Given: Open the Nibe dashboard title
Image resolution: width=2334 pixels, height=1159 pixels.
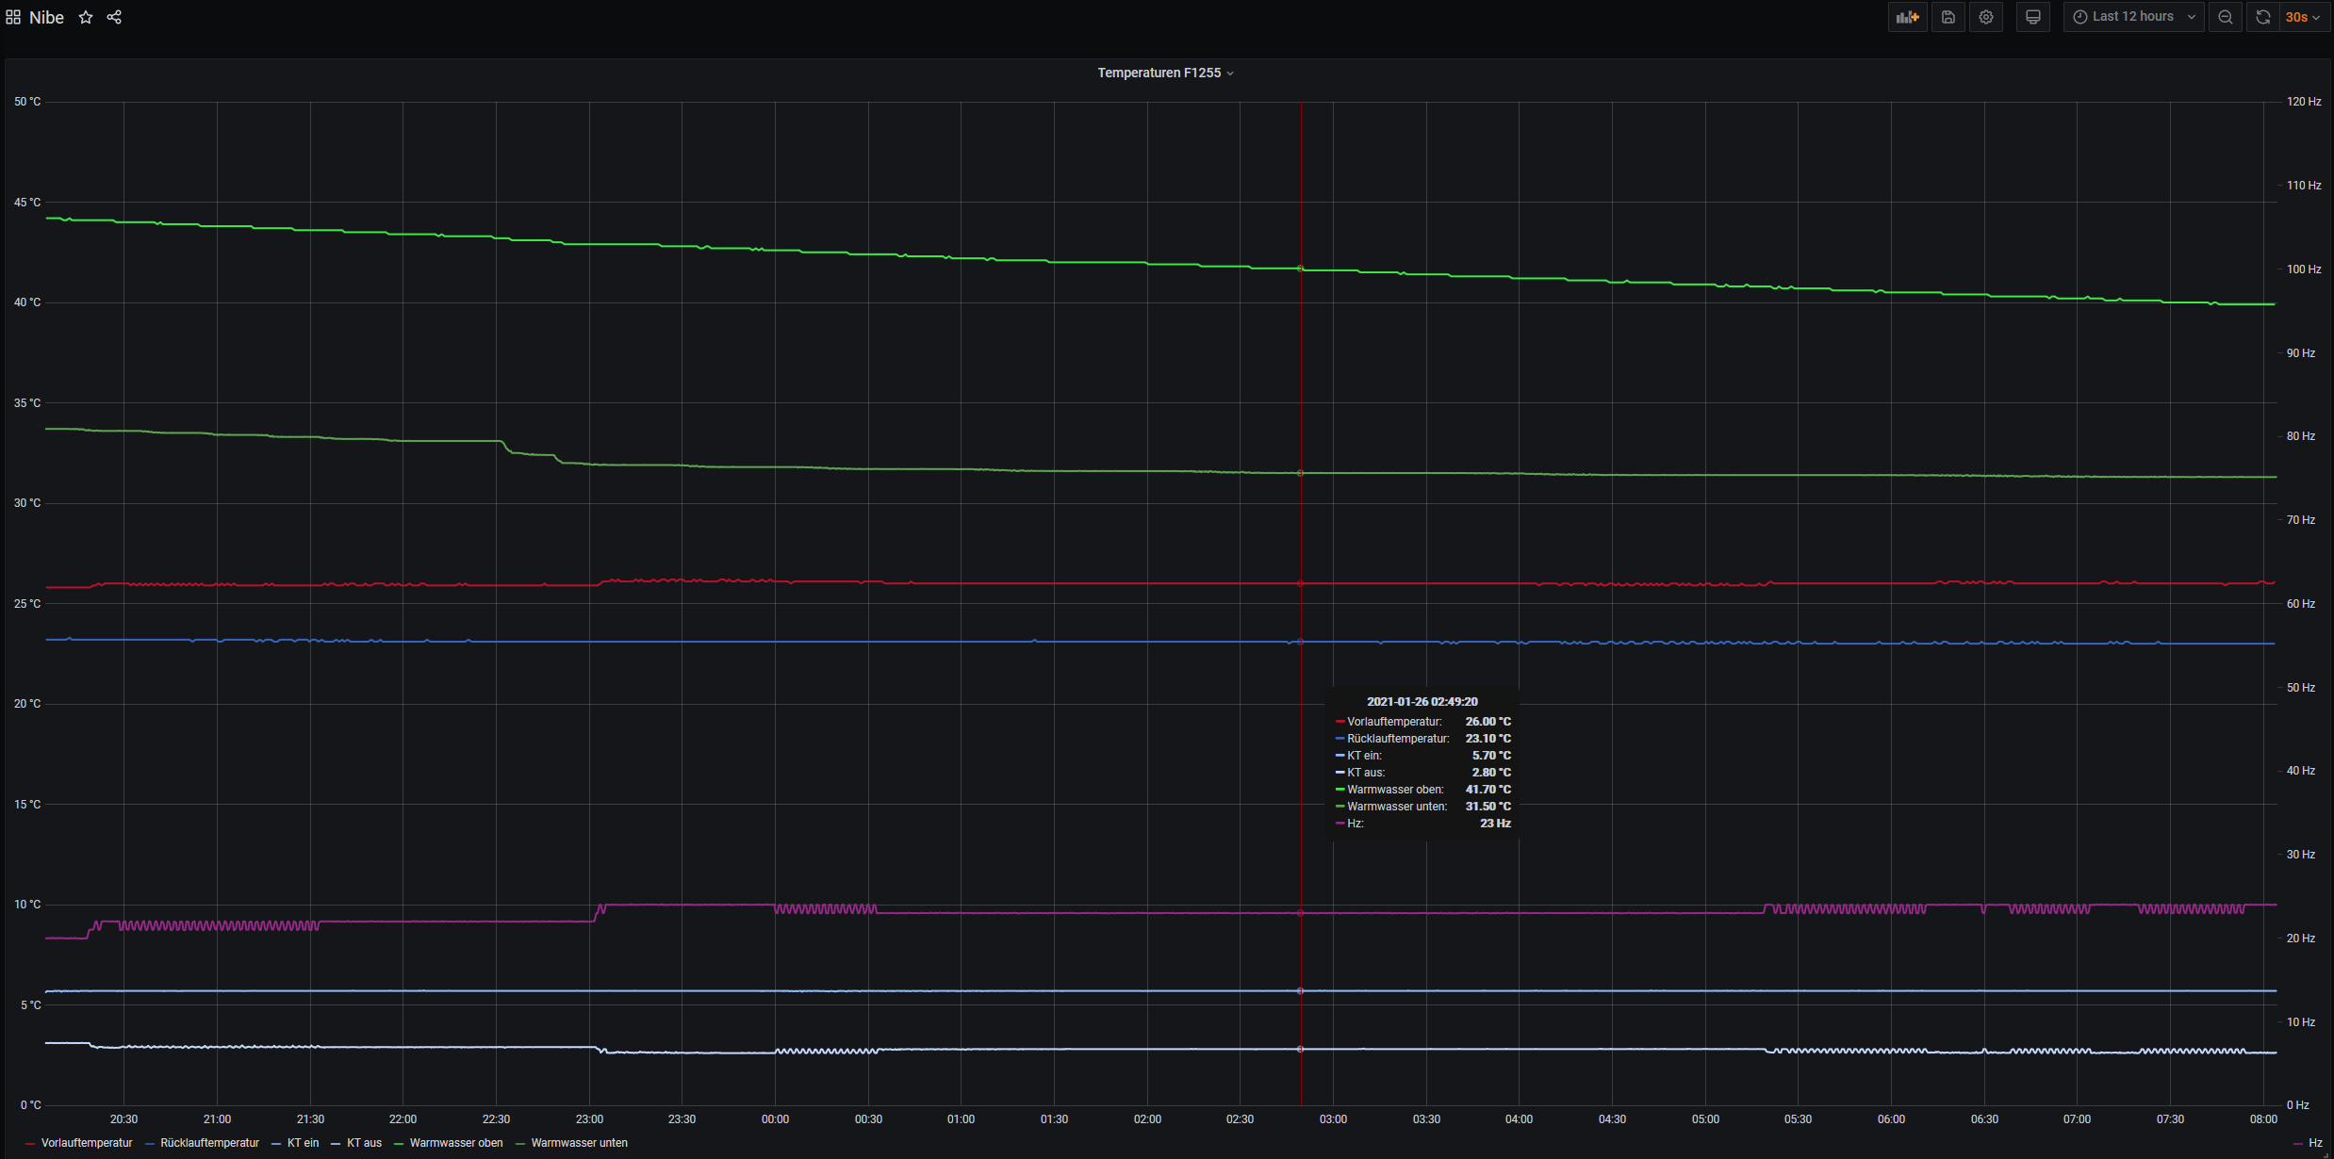Looking at the screenshot, I should [x=46, y=17].
